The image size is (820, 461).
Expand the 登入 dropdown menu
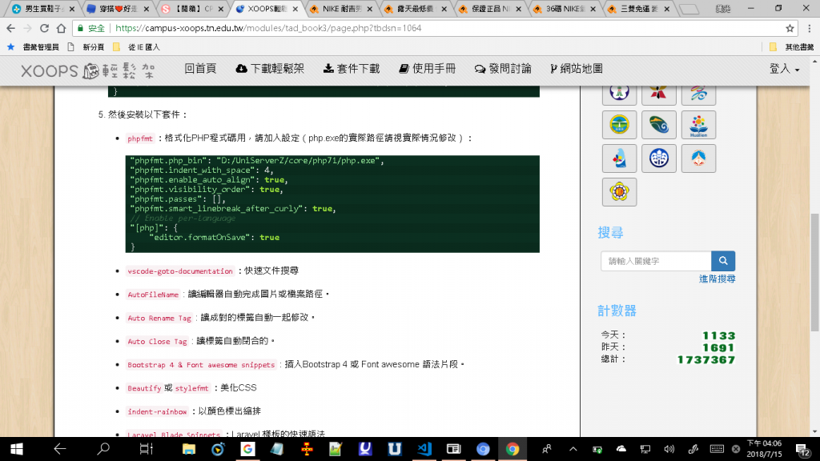click(x=784, y=69)
